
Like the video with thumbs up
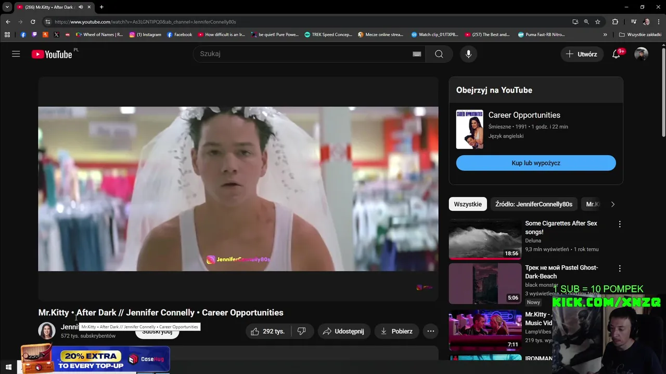click(x=268, y=331)
